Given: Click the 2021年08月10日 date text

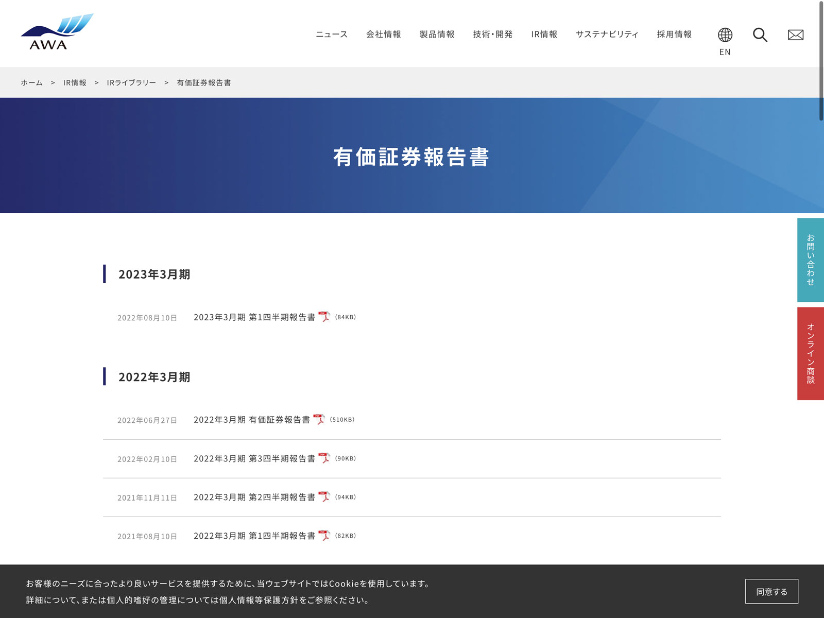Looking at the screenshot, I should (x=147, y=536).
